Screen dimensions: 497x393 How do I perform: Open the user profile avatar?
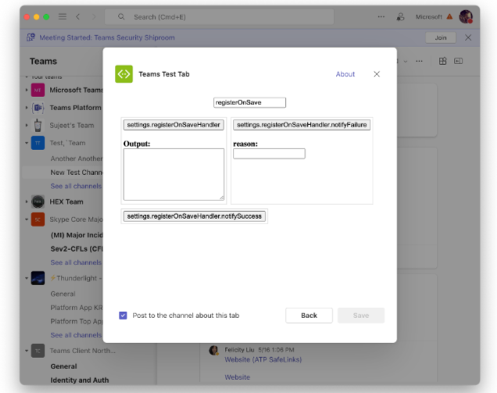pos(466,16)
